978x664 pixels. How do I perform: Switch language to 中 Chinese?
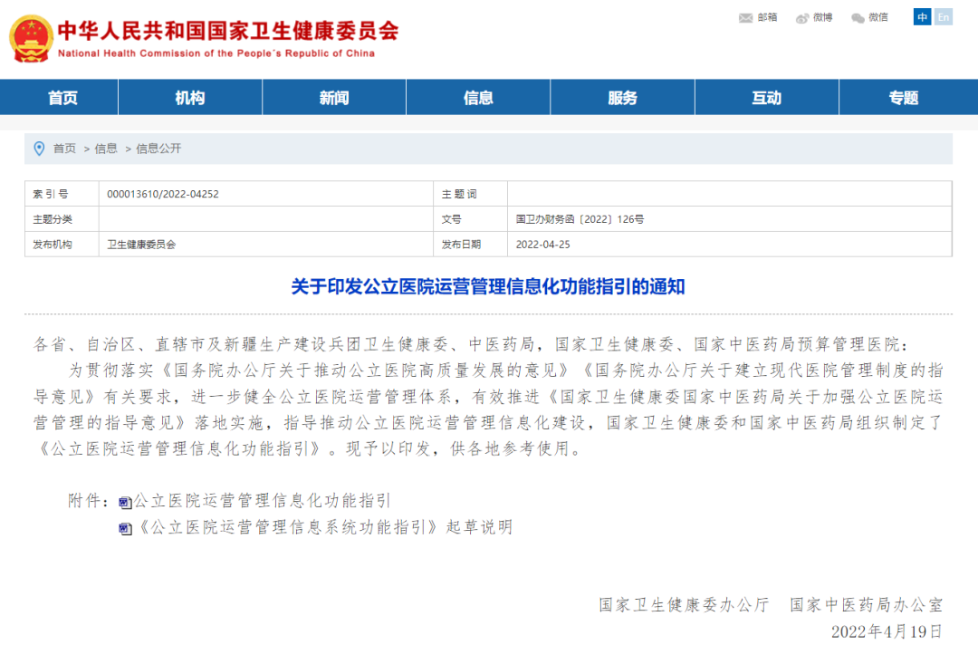(922, 17)
